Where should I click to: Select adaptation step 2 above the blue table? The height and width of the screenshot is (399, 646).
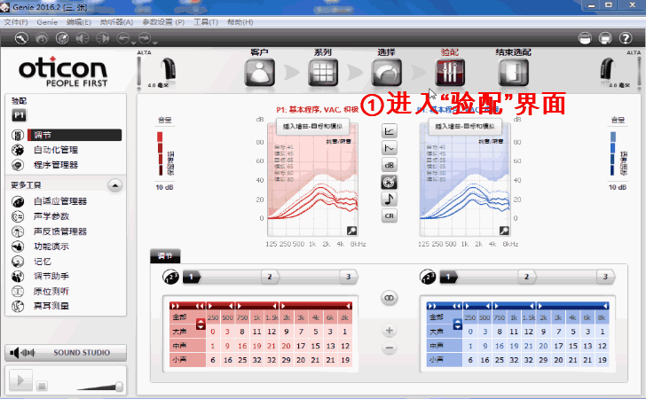527,277
